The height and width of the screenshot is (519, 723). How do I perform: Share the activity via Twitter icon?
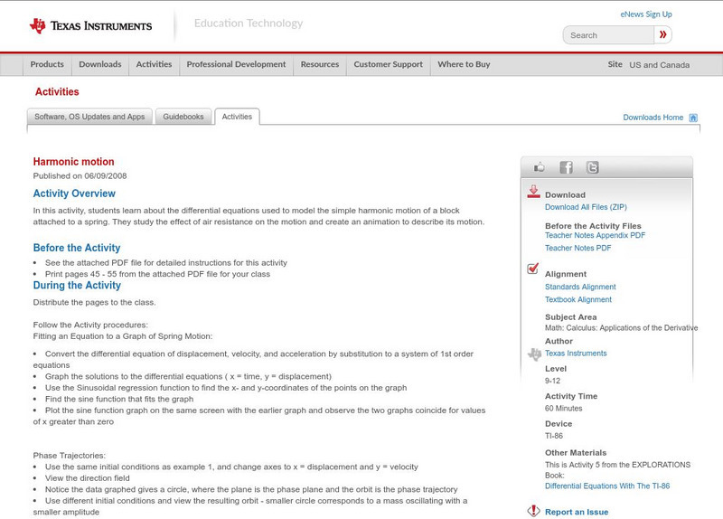(592, 167)
